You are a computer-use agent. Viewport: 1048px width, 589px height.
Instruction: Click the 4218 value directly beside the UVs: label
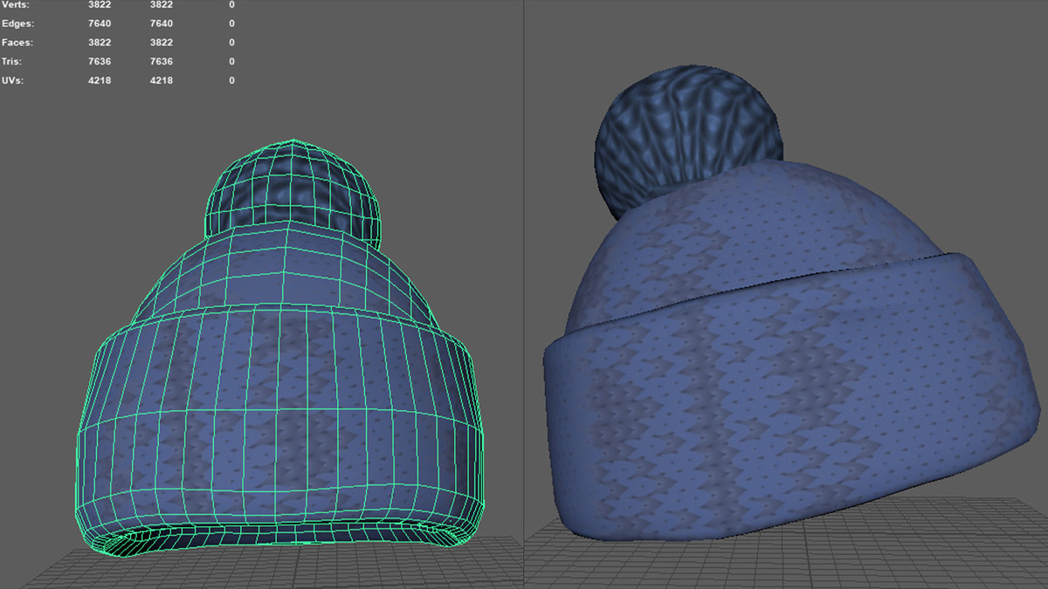pyautogui.click(x=100, y=81)
